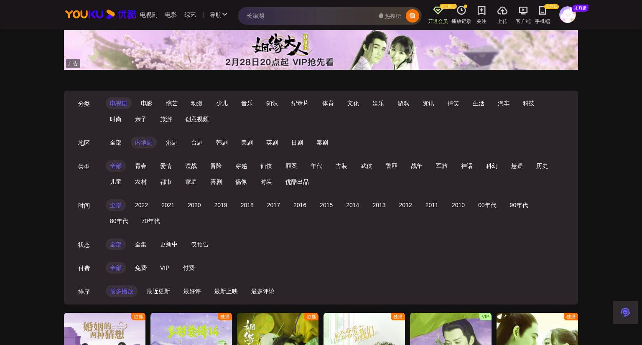This screenshot has width=642, height=345.
Task: Select 动漫 category filter
Action: click(x=197, y=103)
